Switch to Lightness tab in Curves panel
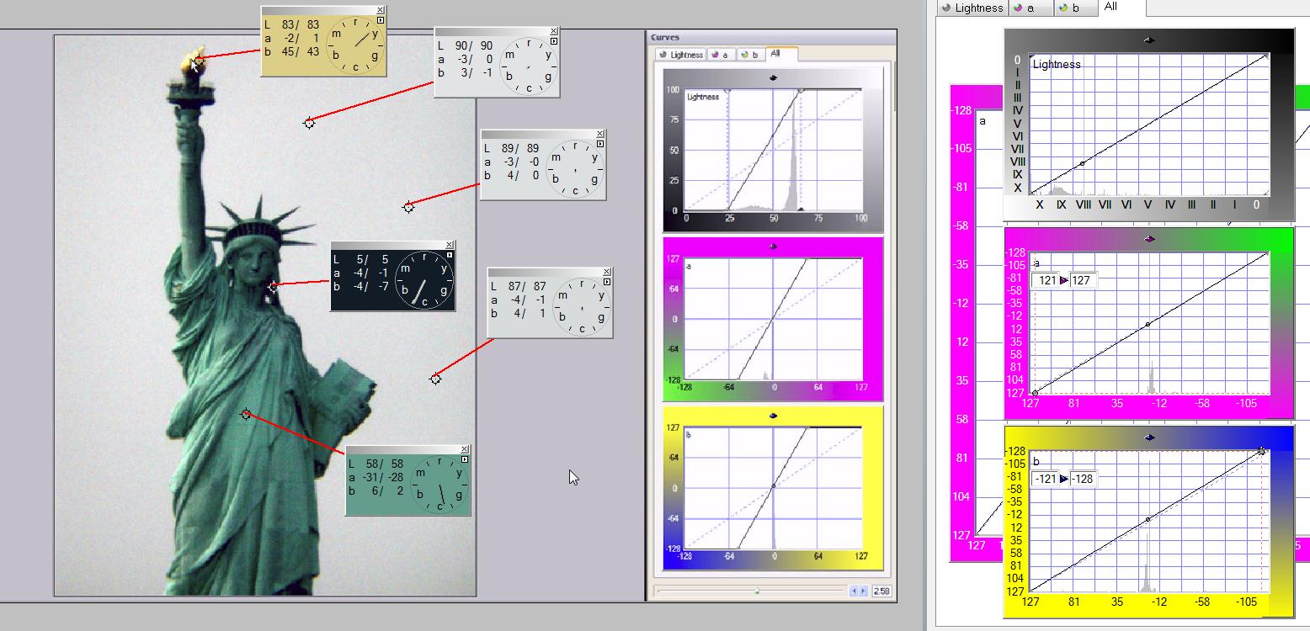Image resolution: width=1310 pixels, height=631 pixels. (x=680, y=55)
